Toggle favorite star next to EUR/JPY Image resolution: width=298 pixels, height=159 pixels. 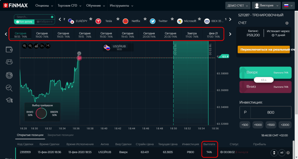pos(91,19)
